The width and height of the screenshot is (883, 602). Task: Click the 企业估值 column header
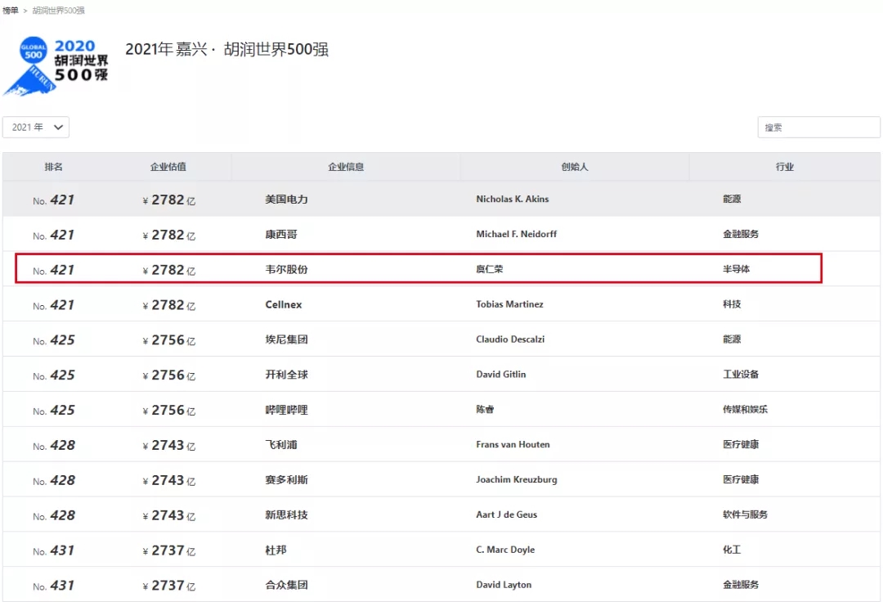(168, 167)
